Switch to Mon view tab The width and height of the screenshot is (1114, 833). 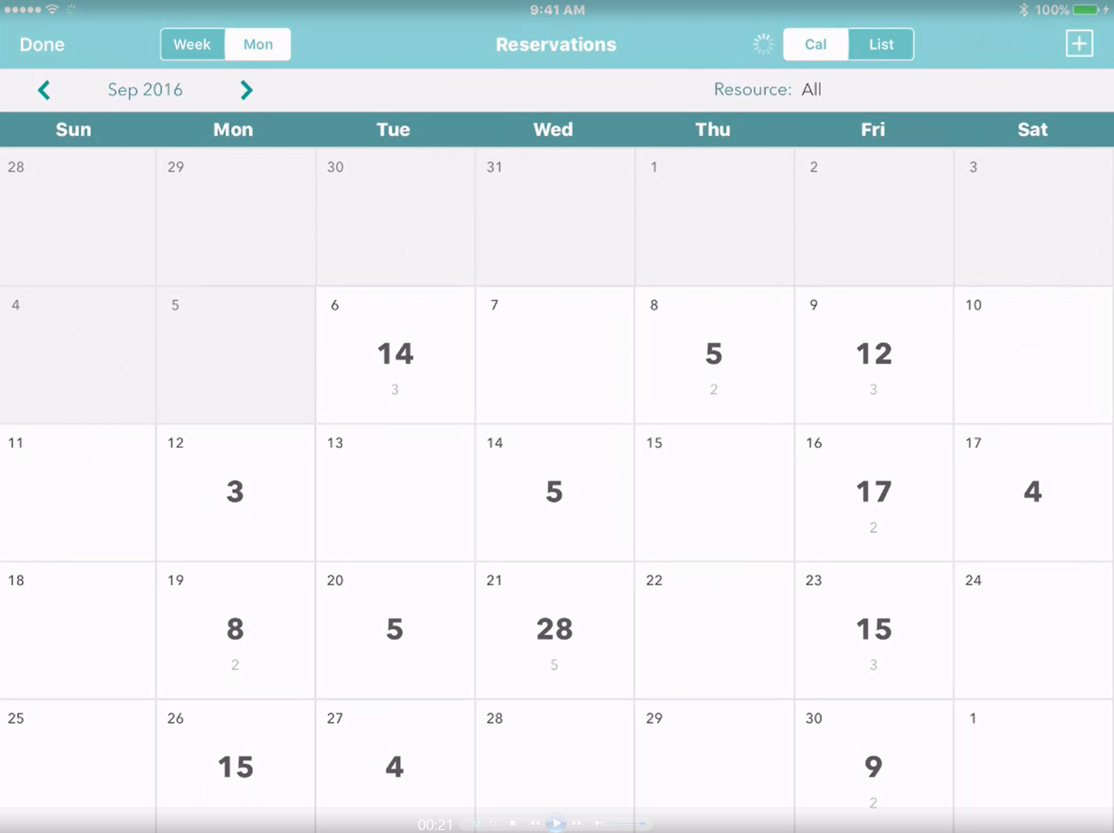(x=258, y=44)
